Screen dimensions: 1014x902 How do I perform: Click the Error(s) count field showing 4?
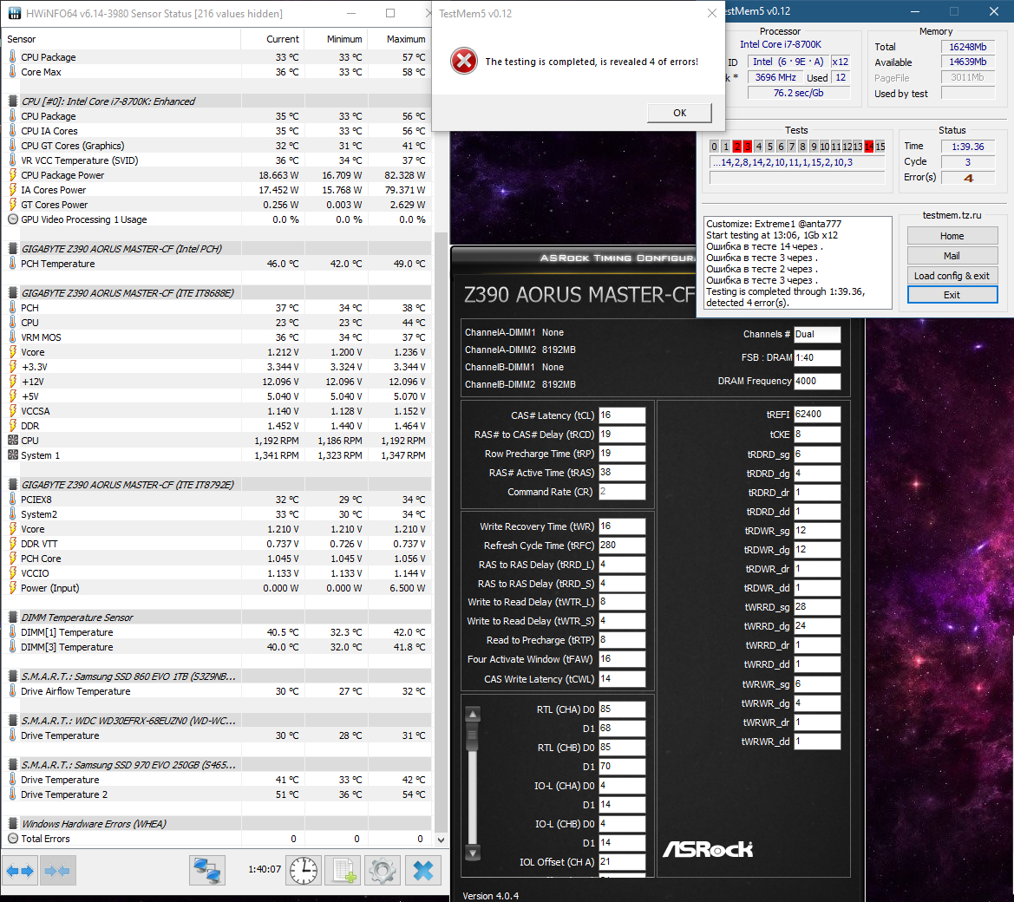click(967, 177)
